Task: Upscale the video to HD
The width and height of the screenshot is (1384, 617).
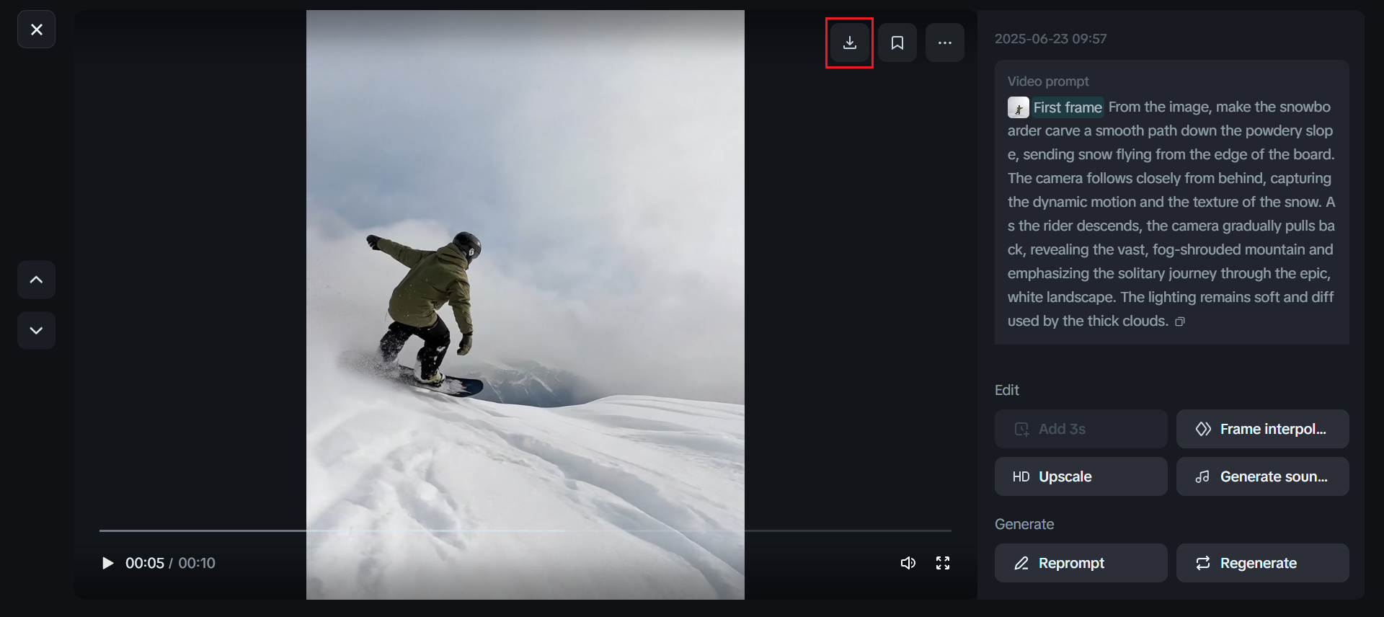Action: (x=1081, y=476)
